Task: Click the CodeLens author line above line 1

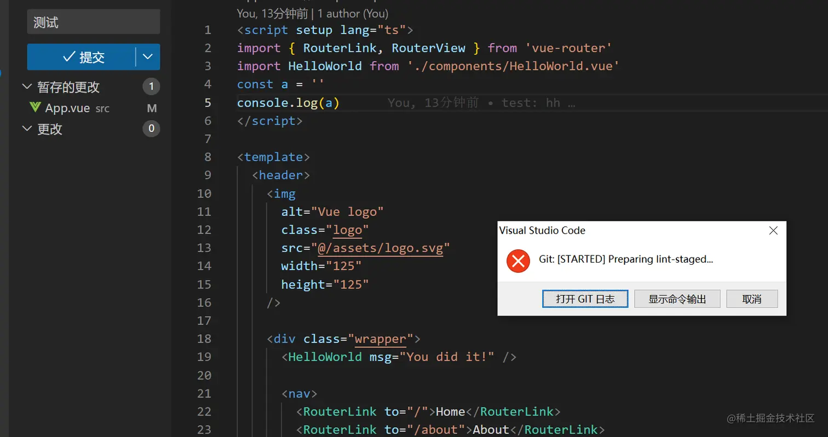Action: coord(313,13)
